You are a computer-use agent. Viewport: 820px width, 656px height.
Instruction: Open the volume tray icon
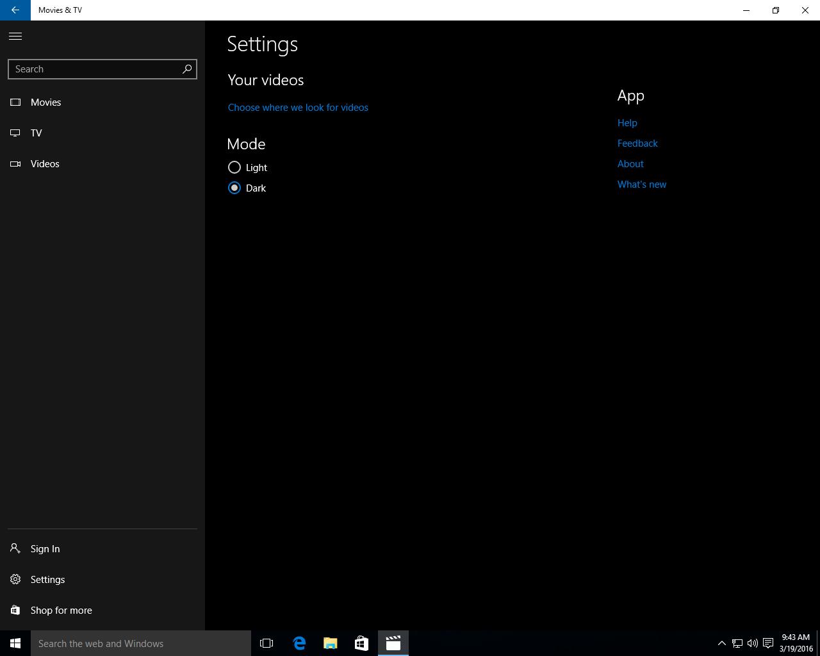click(x=753, y=643)
